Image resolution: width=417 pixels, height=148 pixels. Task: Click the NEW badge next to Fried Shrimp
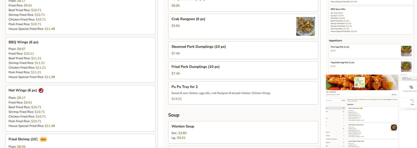pyautogui.click(x=43, y=139)
